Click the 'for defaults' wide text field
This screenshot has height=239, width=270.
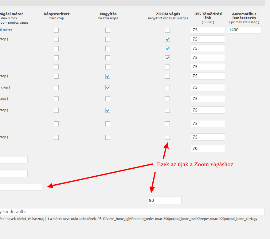[x=132, y=212]
